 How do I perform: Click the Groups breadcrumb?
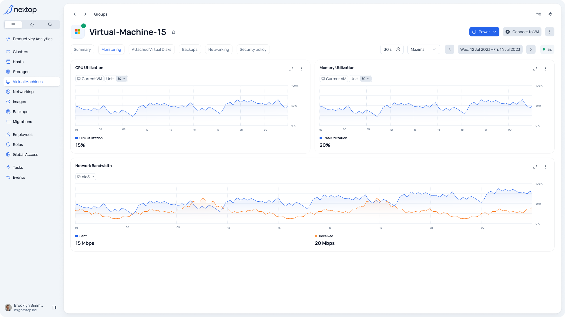click(x=101, y=14)
